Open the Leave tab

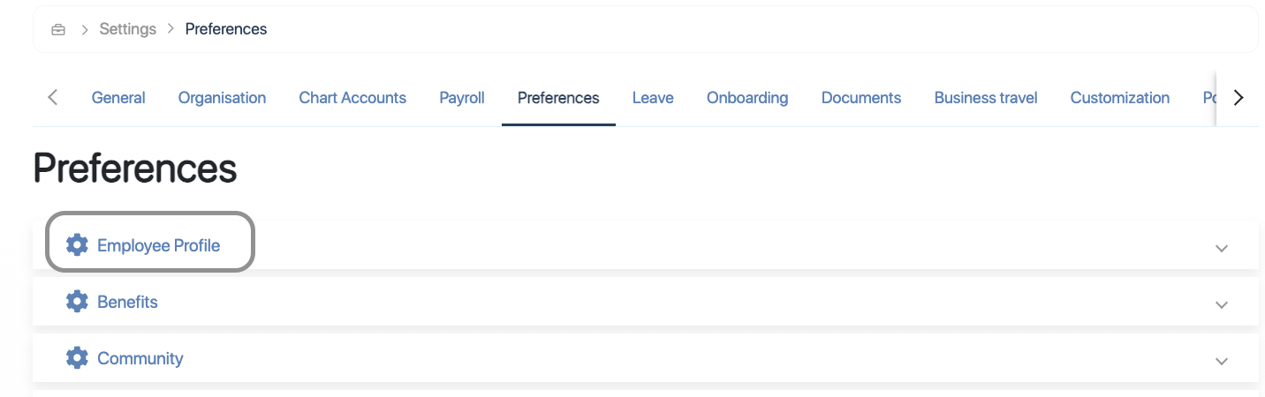click(653, 98)
